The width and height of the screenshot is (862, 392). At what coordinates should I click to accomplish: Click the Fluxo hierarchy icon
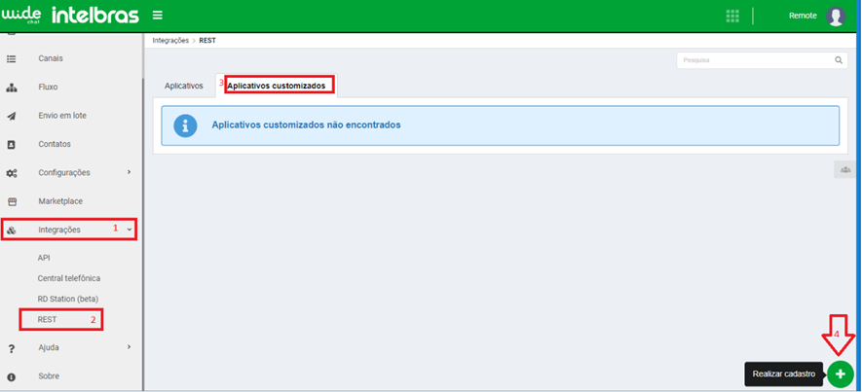(x=11, y=88)
